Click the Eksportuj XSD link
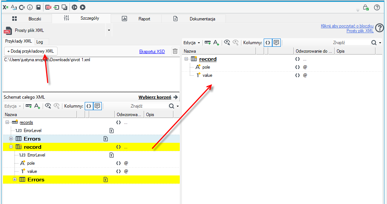 [152, 52]
